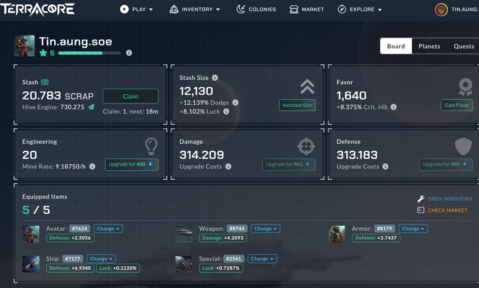The height and width of the screenshot is (288, 479).
Task: Click the equipped Ship thumbnail image
Action: pos(31,264)
